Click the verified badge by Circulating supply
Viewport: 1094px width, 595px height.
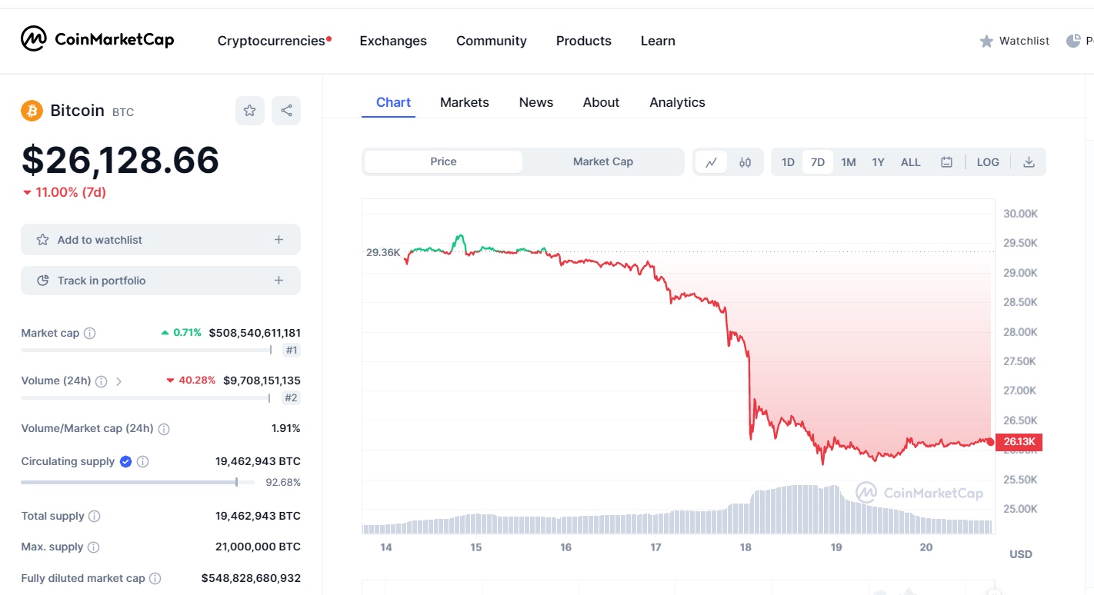(125, 461)
